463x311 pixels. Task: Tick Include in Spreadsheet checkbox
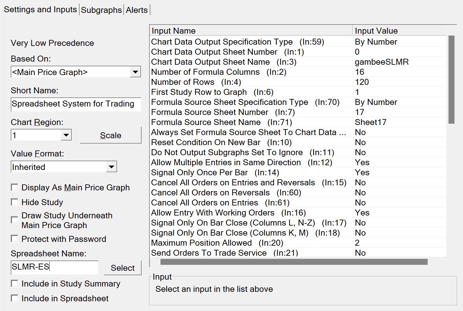pos(14,298)
